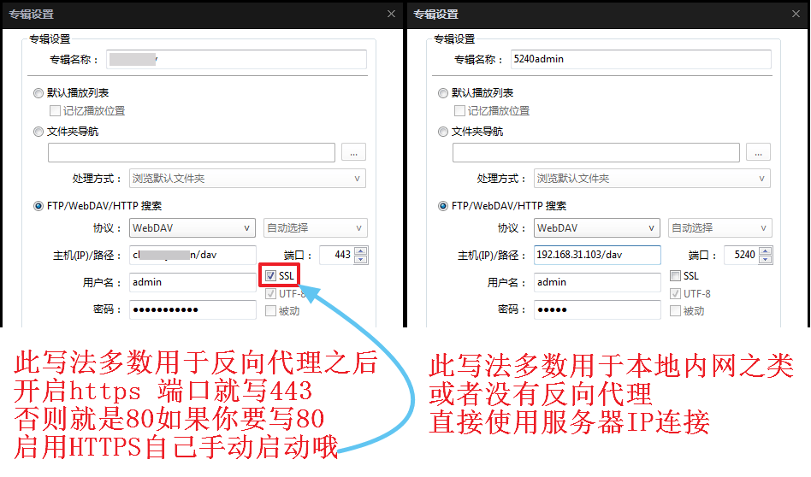
Task: Select 默认播放列表 radio in left dialog
Action: [x=38, y=93]
